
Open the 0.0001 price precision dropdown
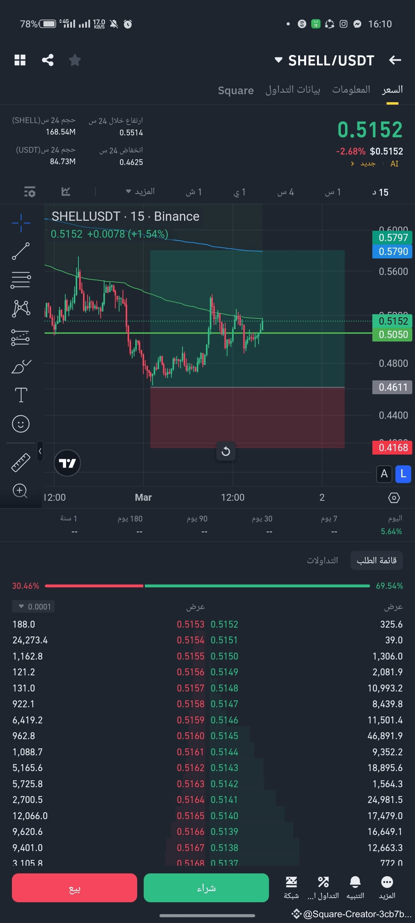coord(33,606)
